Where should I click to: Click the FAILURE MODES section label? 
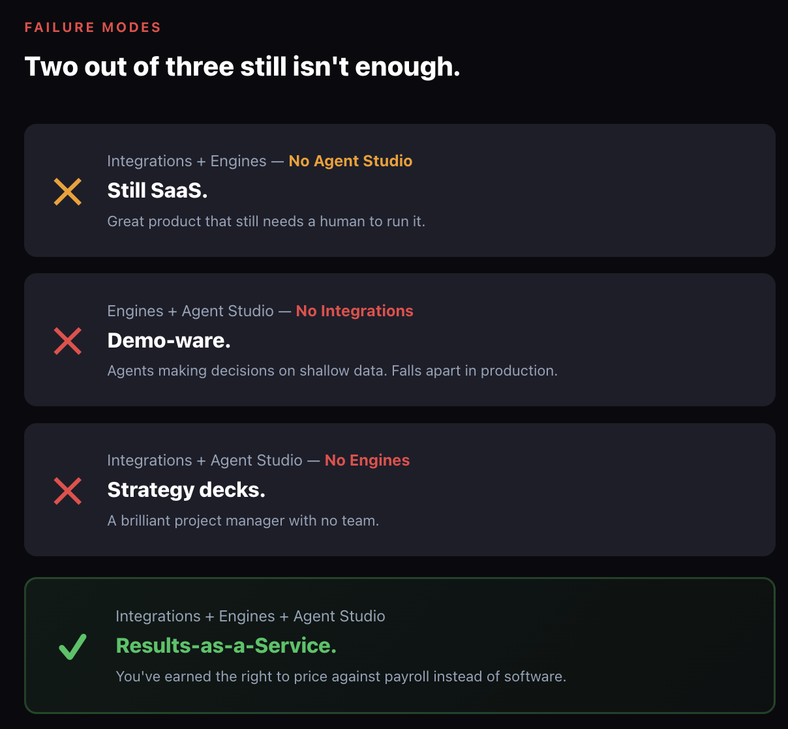point(93,27)
